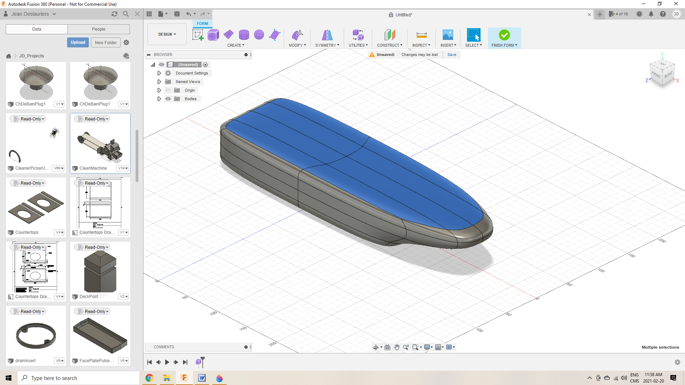Open version dropdown for CleanMachine
This screenshot has width=685, height=385.
123,168
